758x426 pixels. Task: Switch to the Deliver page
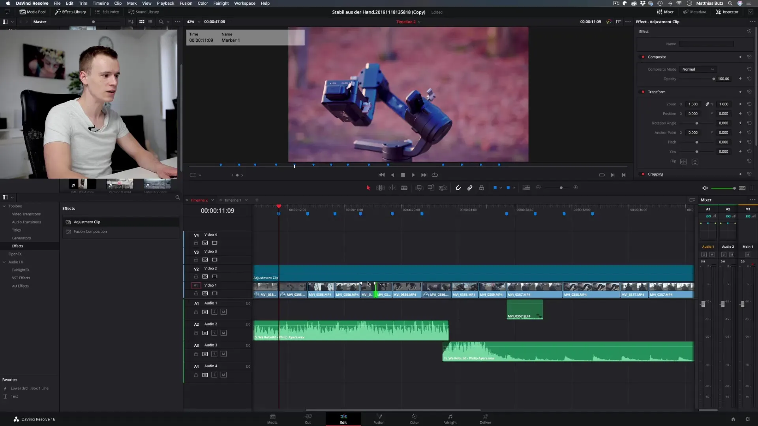(485, 419)
